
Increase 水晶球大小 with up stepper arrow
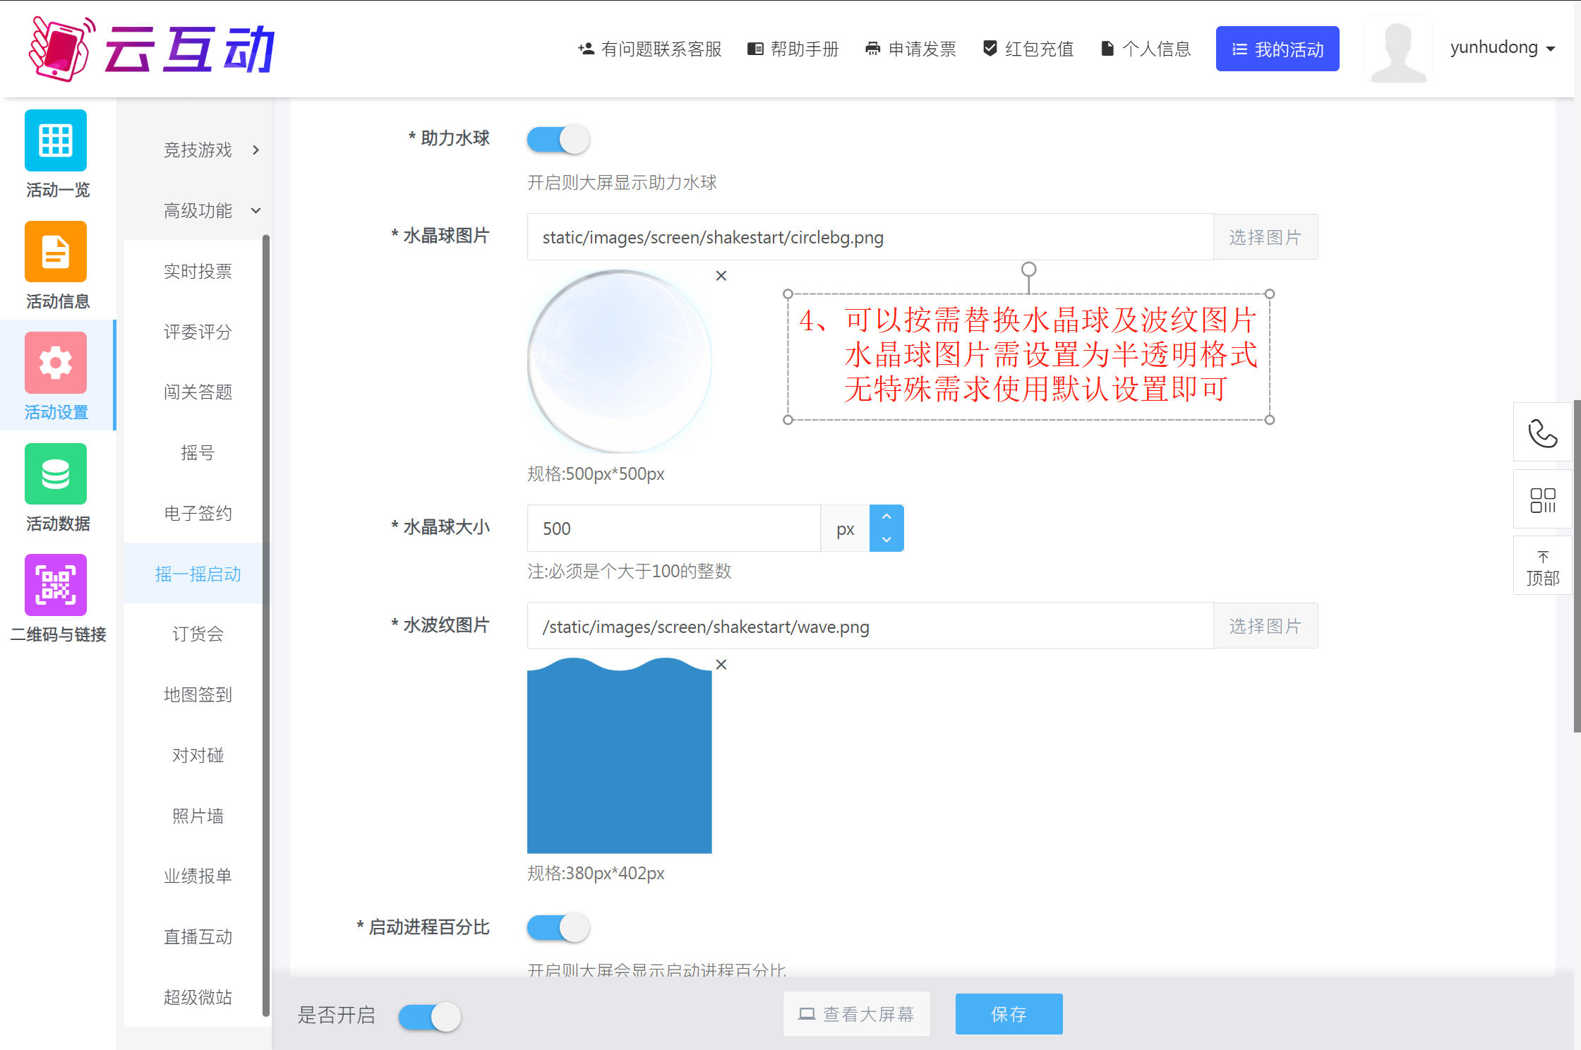(886, 517)
